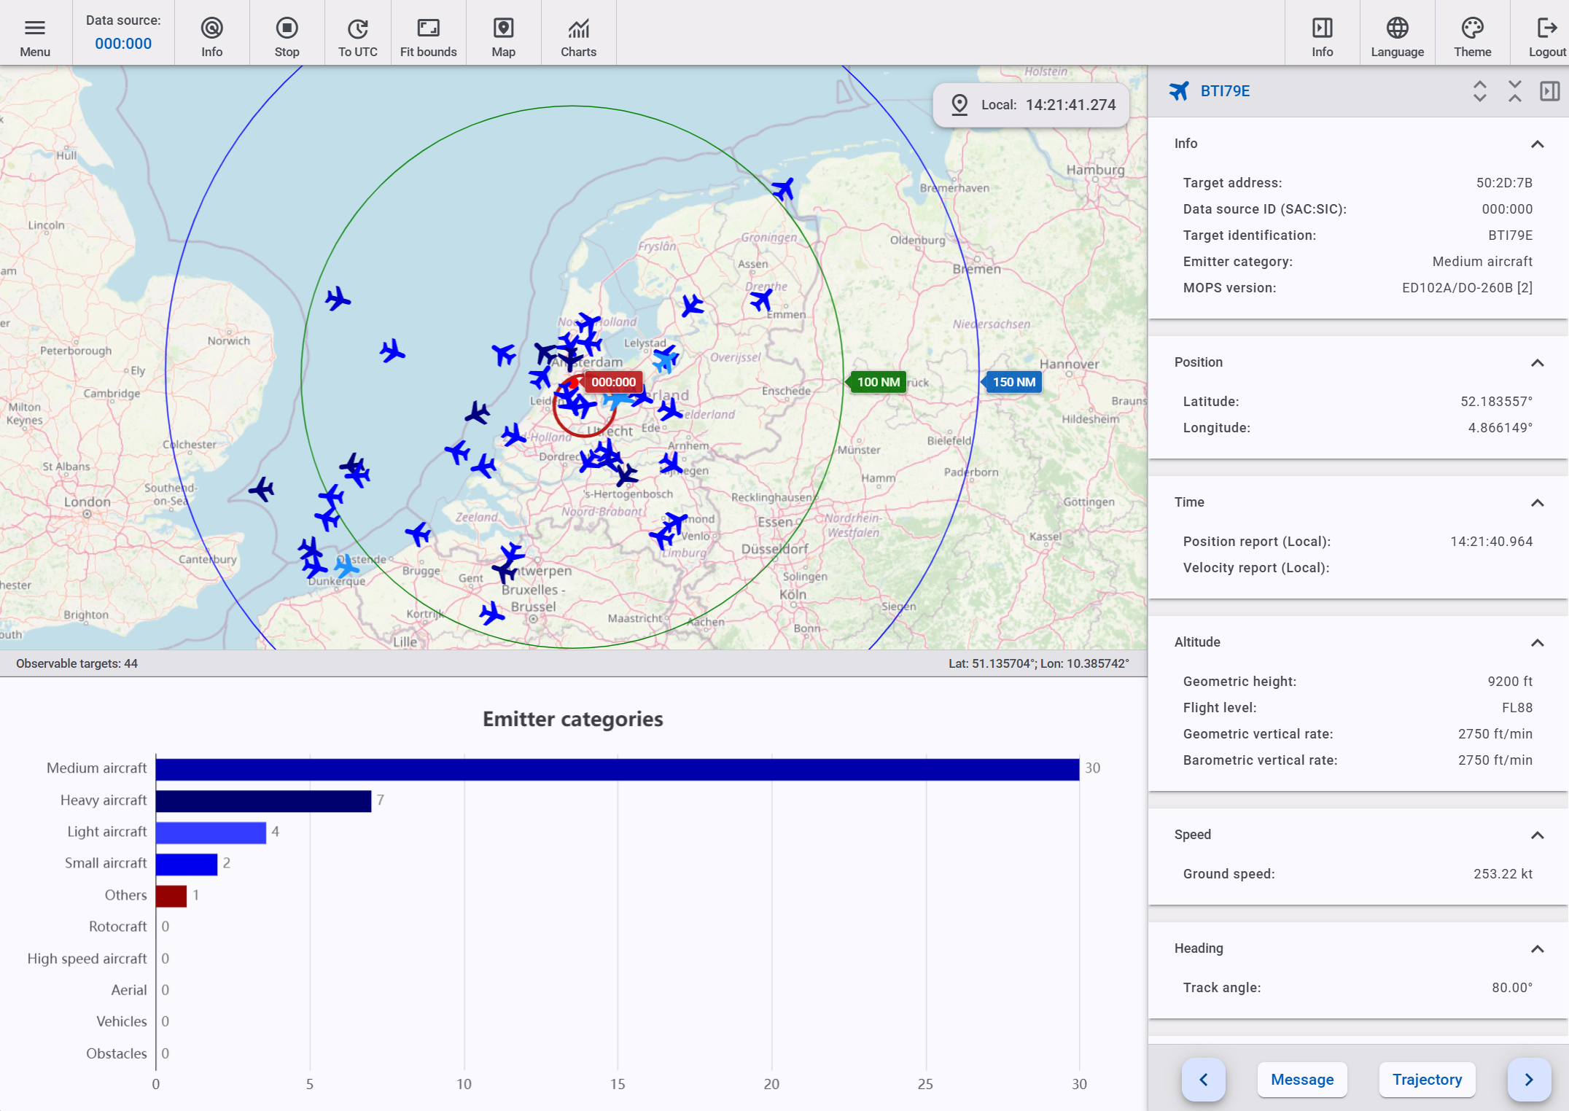The height and width of the screenshot is (1111, 1569).
Task: Click the 100 NM range ring label
Action: point(878,382)
